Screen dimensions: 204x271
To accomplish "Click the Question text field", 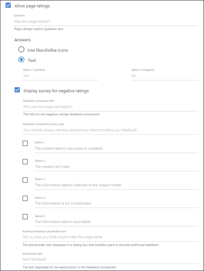I will click(106, 22).
